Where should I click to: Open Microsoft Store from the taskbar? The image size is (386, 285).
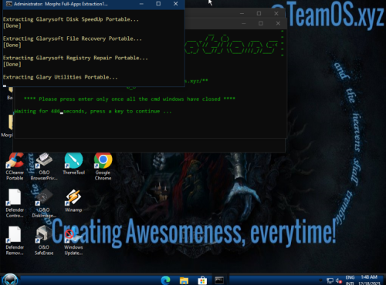[202, 280]
